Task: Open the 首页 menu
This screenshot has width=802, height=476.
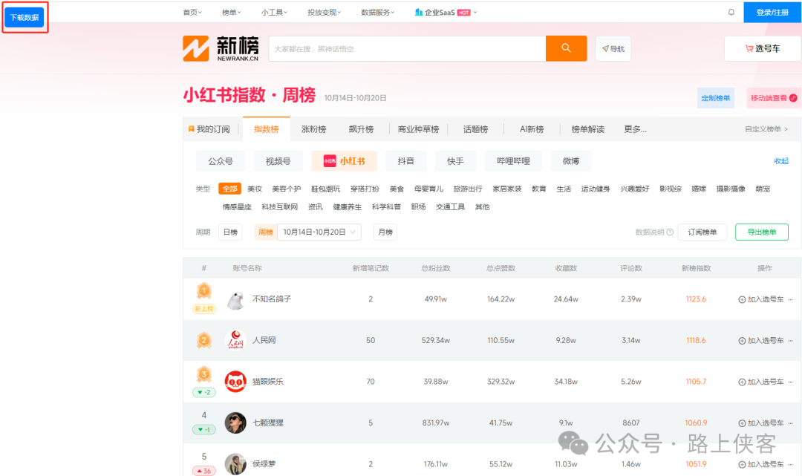Action: point(192,13)
